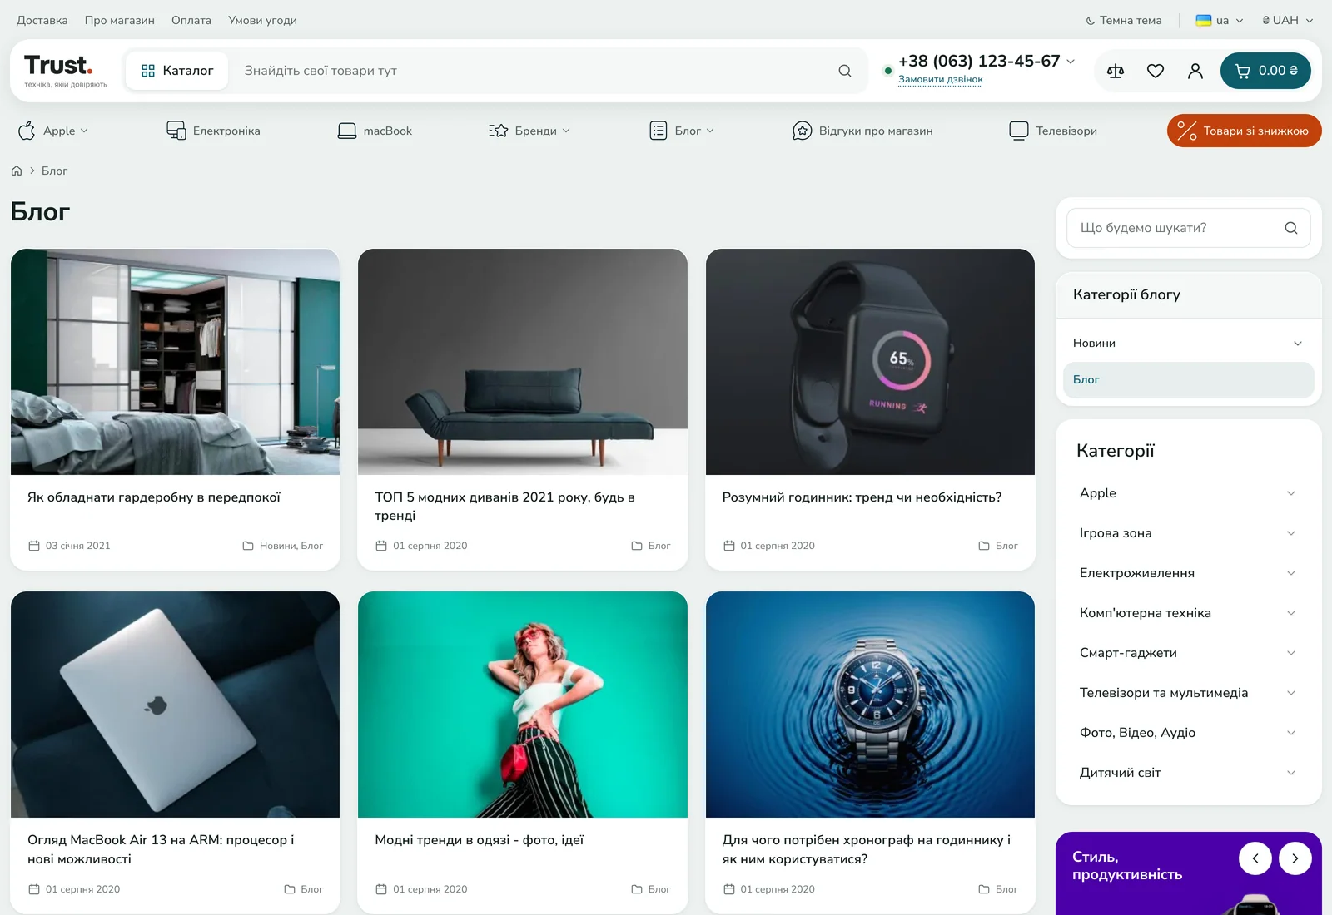Open the product comparison scales icon
Screen dimensions: 1332x915
coord(1116,71)
